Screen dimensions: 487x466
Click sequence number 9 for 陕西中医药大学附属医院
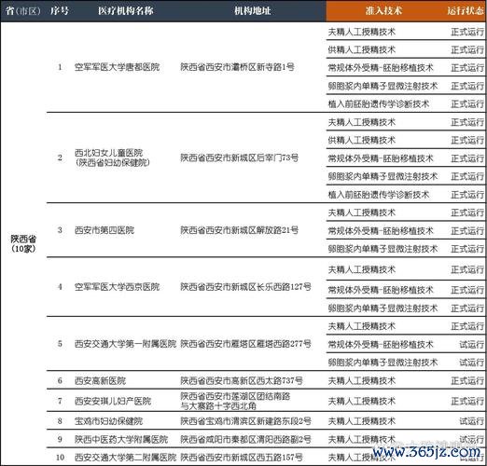60,439
